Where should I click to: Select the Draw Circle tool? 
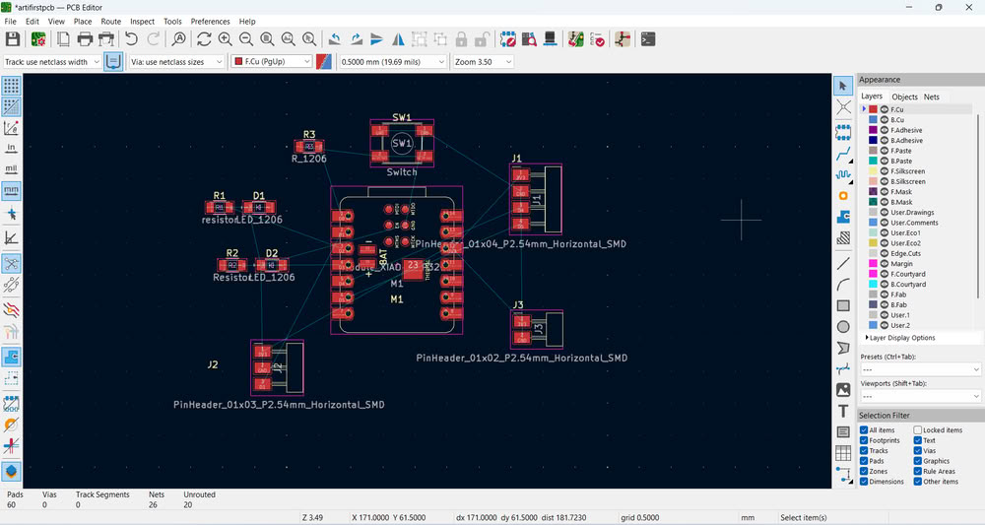click(x=843, y=326)
